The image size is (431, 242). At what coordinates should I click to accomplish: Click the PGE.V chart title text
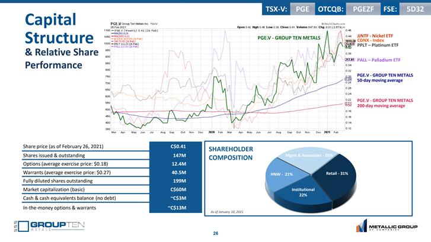134,24
